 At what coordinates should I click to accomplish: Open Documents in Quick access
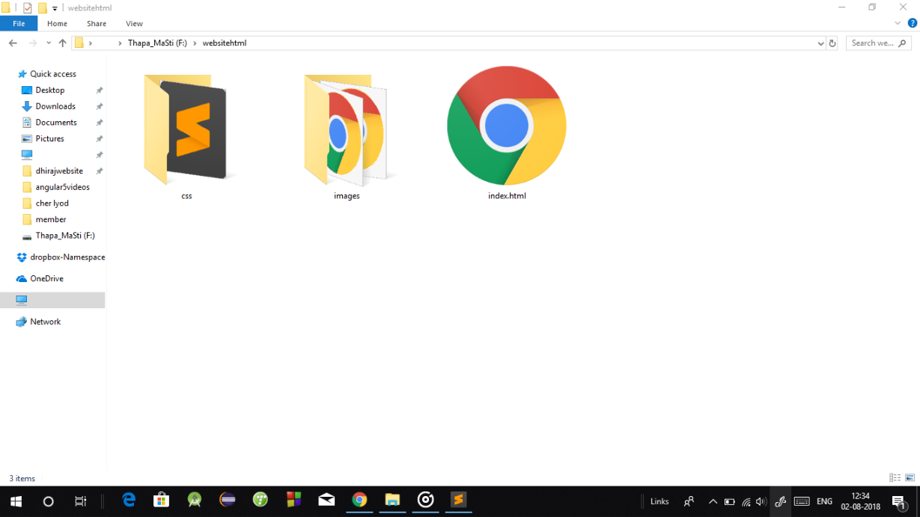coord(56,123)
